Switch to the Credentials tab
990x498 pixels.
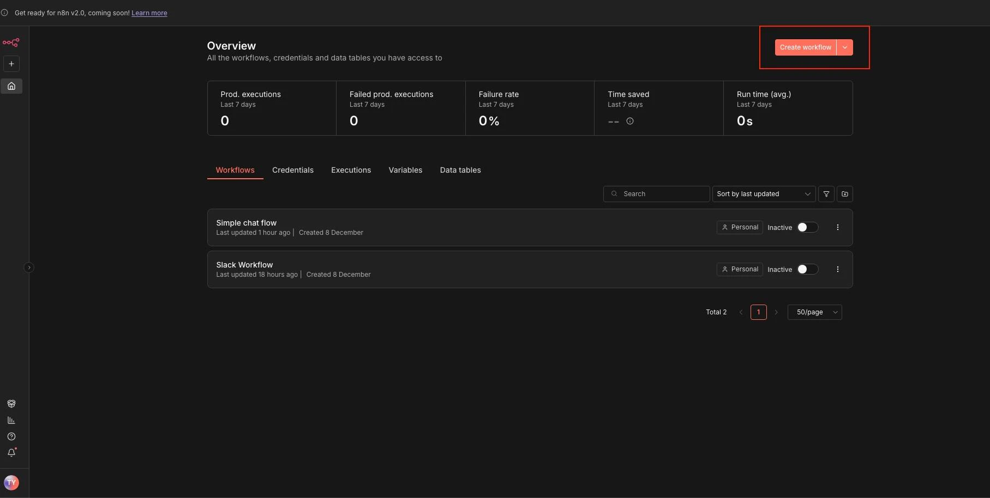292,170
